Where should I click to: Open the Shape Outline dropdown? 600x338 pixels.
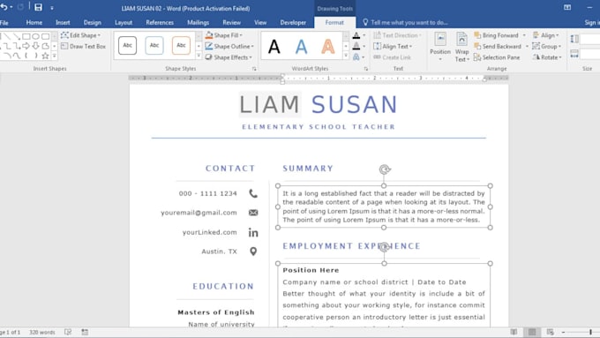point(229,46)
